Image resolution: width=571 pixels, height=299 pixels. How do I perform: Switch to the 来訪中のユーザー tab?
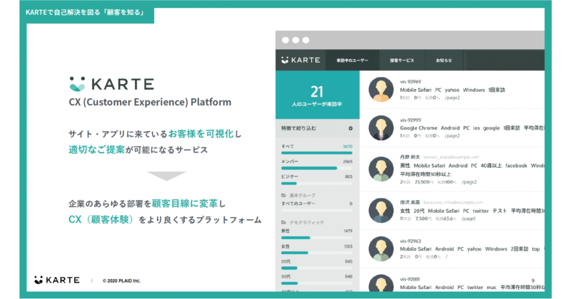coord(352,61)
